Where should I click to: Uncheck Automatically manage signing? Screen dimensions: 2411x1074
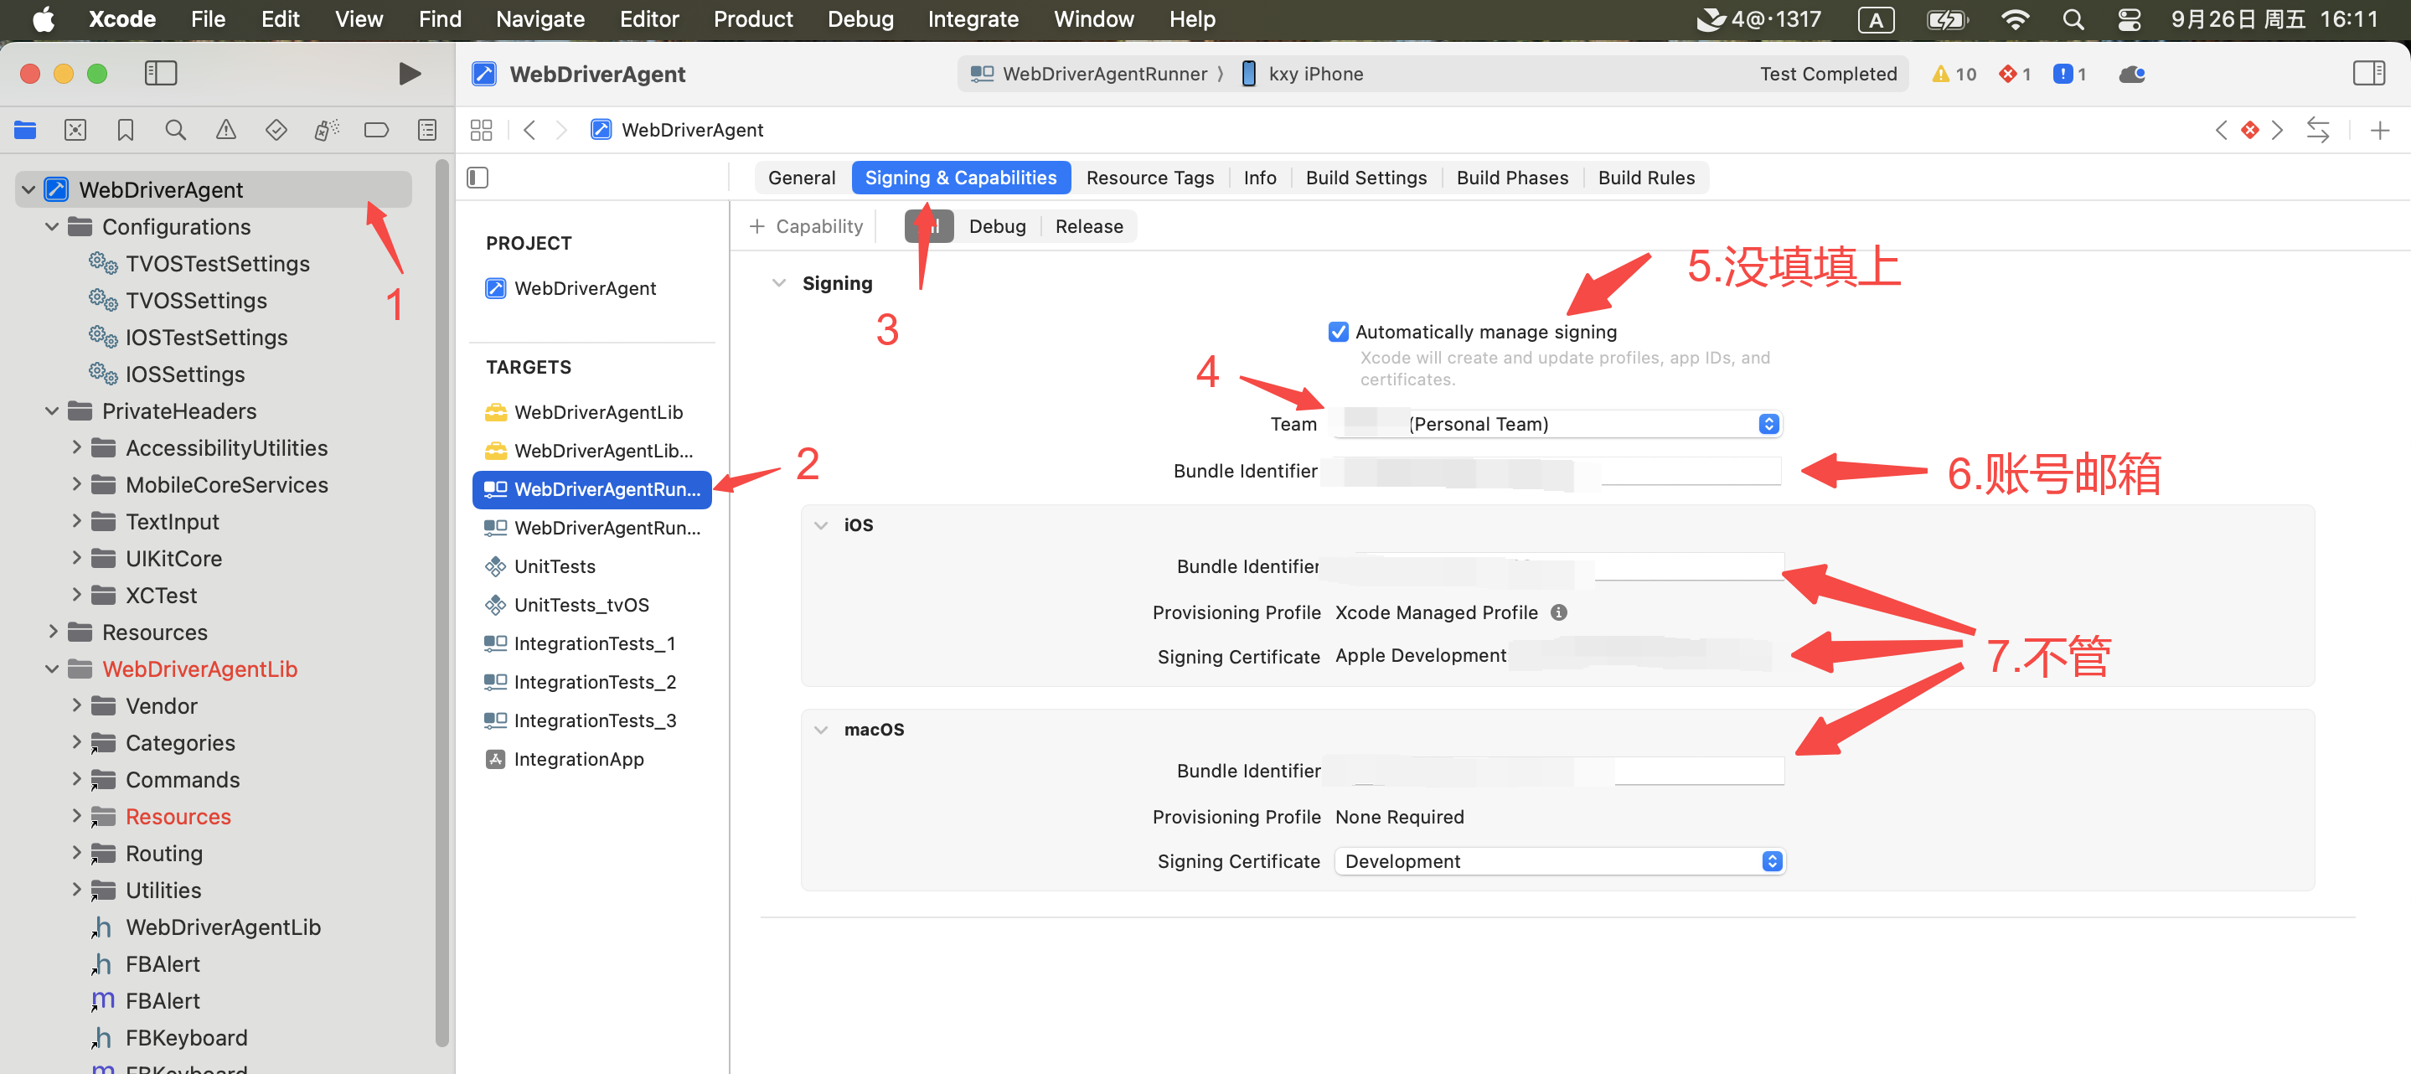[1339, 332]
